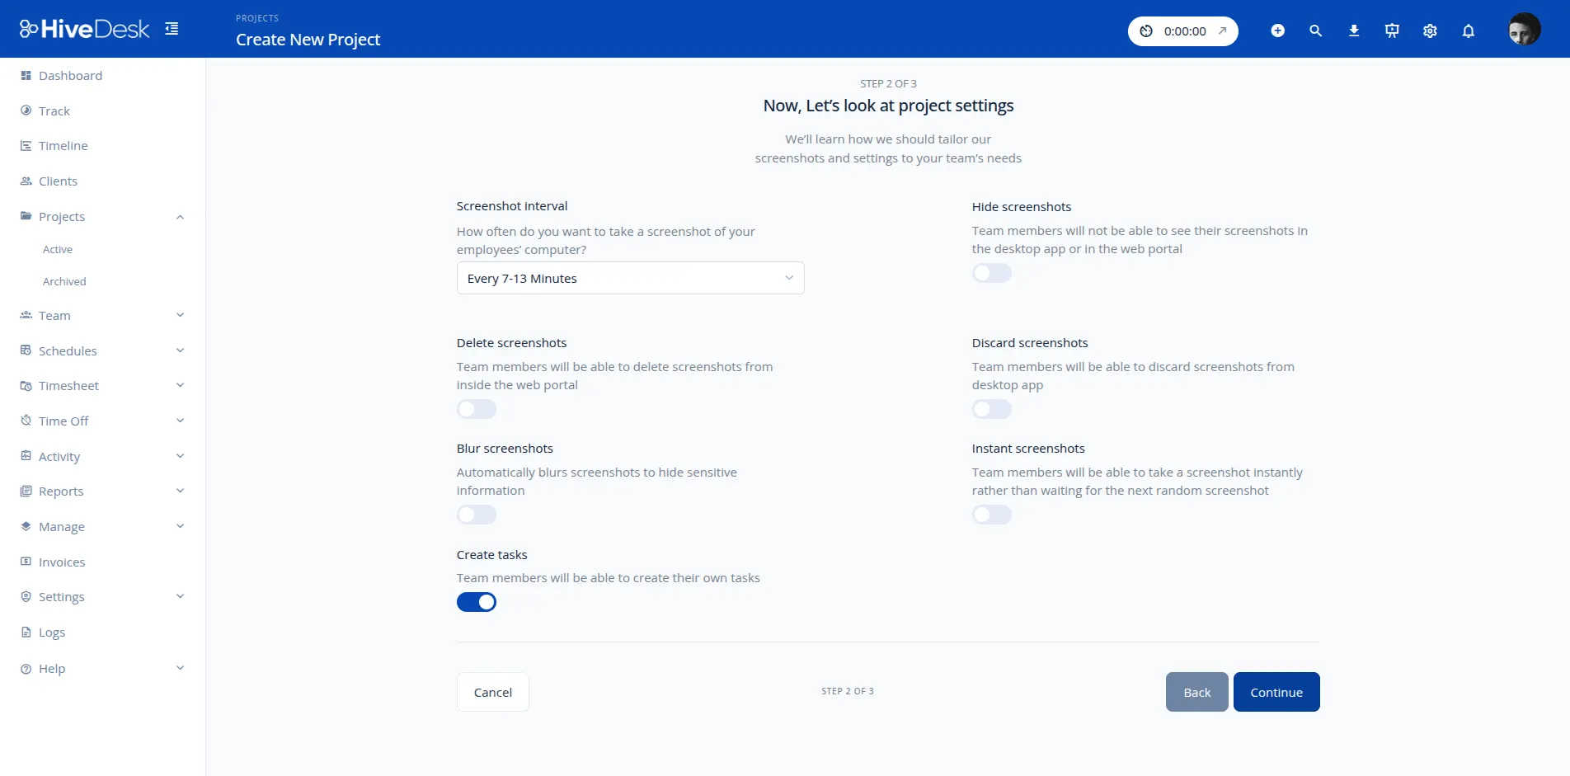Click the stopwatch timer icon

[x=1146, y=31]
